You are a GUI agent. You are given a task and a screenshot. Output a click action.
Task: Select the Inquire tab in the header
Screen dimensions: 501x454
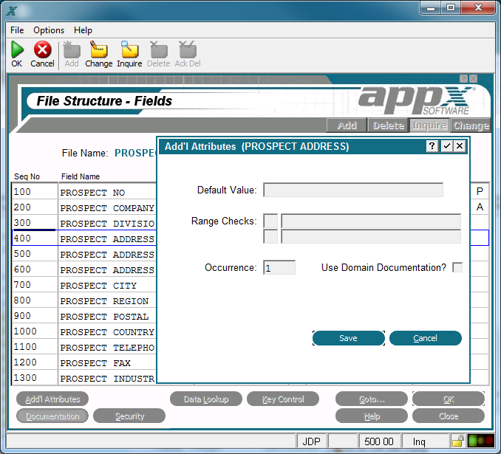429,125
